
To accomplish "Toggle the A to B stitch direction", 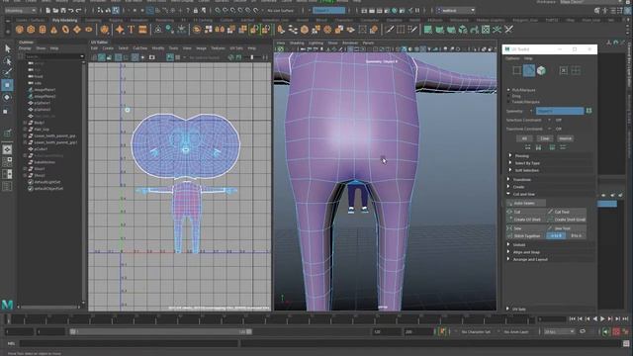I will pyautogui.click(x=556, y=235).
